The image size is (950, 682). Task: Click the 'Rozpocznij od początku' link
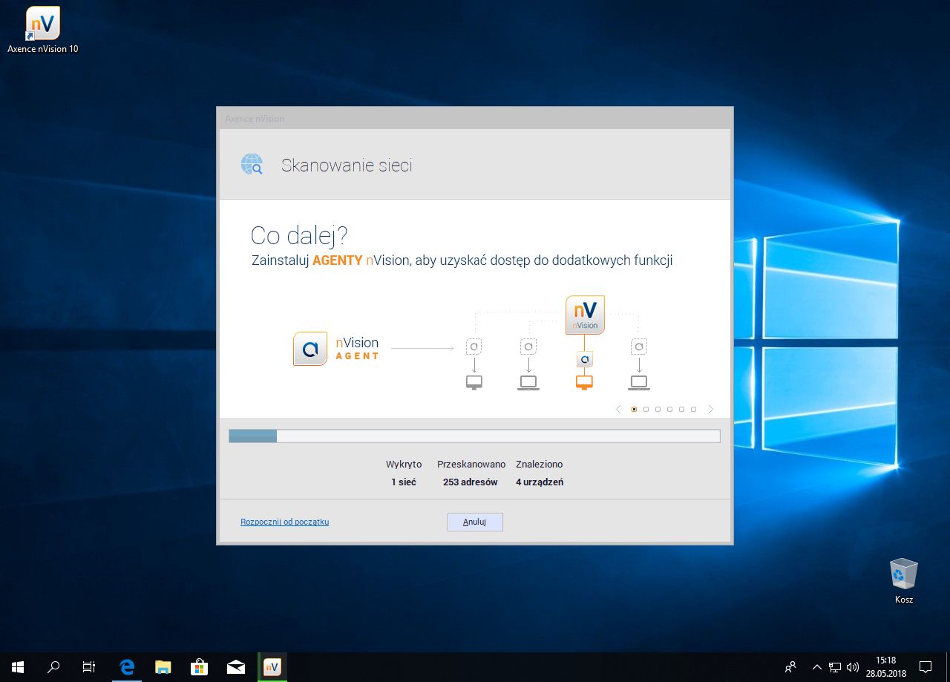point(284,522)
